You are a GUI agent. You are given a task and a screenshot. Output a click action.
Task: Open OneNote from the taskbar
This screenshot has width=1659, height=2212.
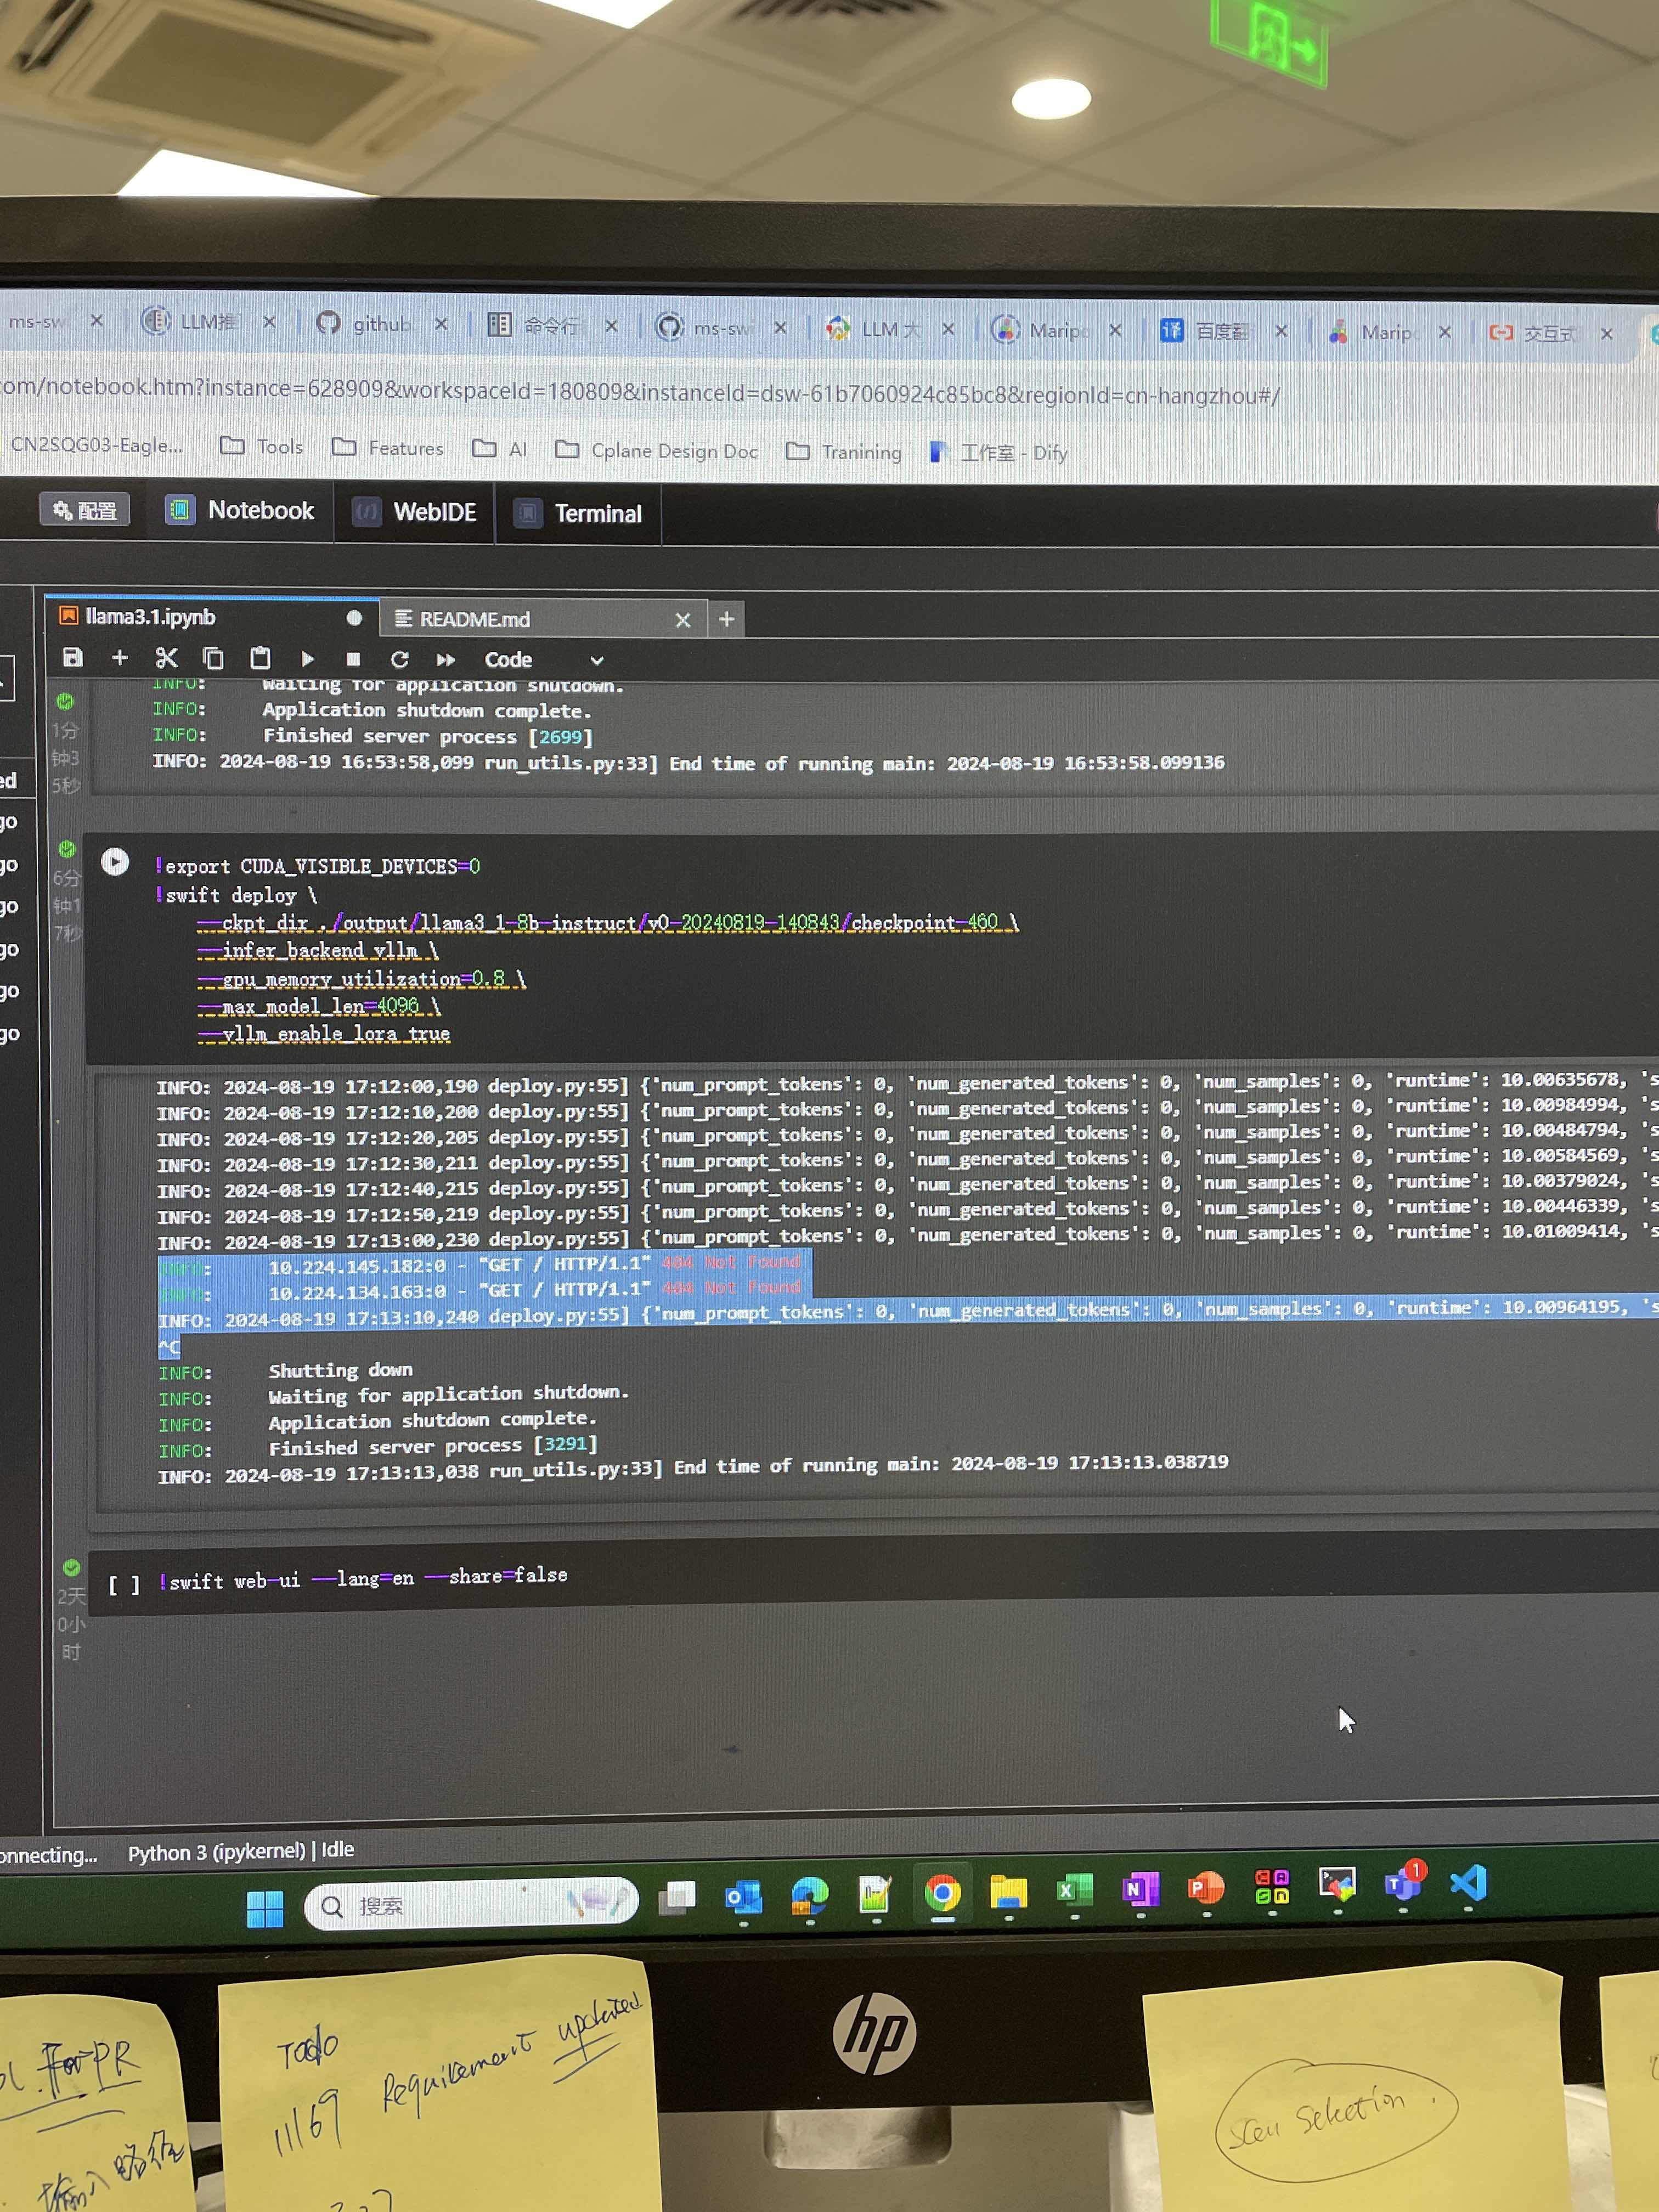click(x=1140, y=1888)
